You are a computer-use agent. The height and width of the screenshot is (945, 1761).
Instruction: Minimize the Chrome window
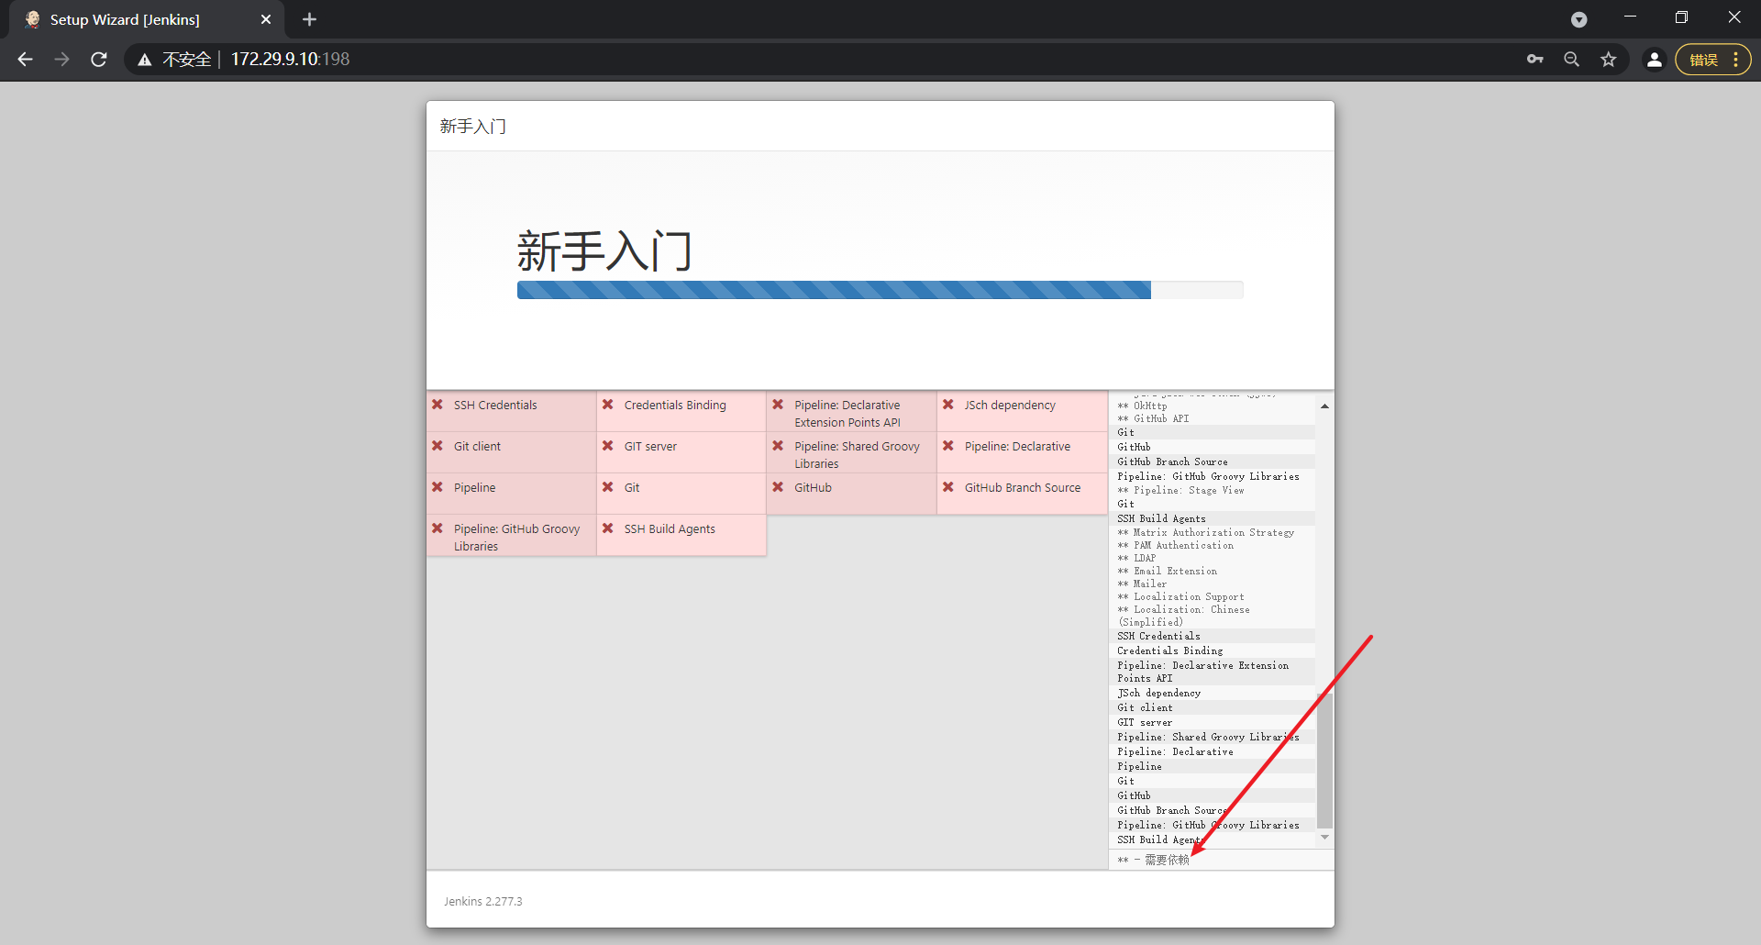pos(1630,17)
